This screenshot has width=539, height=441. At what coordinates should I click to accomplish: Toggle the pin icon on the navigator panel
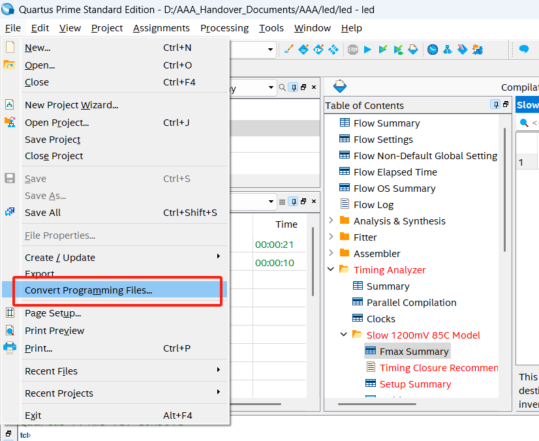(293, 87)
